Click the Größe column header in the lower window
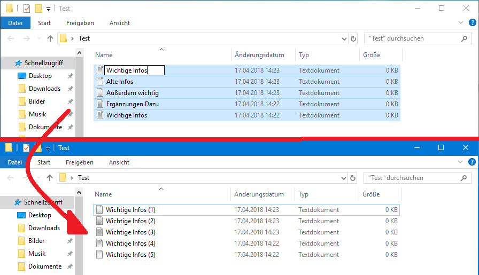The height and width of the screenshot is (275, 479). [372, 194]
